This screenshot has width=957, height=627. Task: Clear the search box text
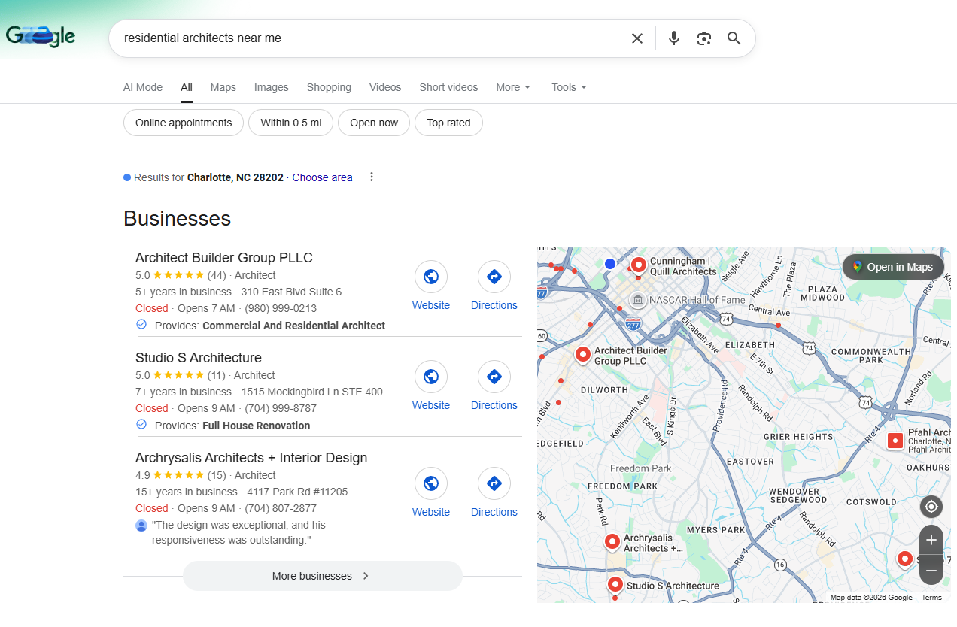(636, 38)
